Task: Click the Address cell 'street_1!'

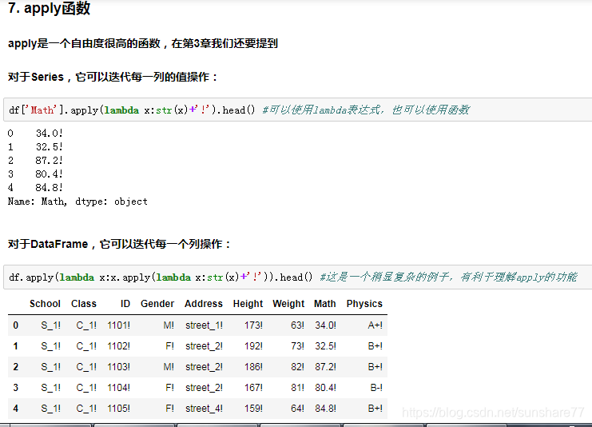Action: point(204,325)
